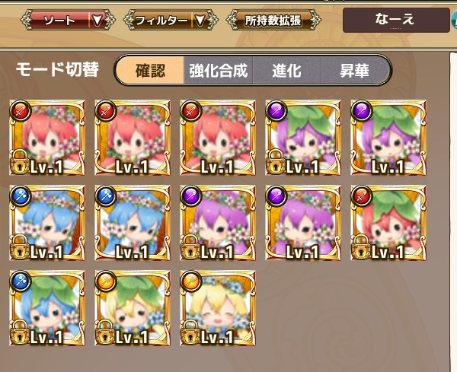
Task: Click red sword attribute icon on third card
Action: pyautogui.click(x=191, y=110)
